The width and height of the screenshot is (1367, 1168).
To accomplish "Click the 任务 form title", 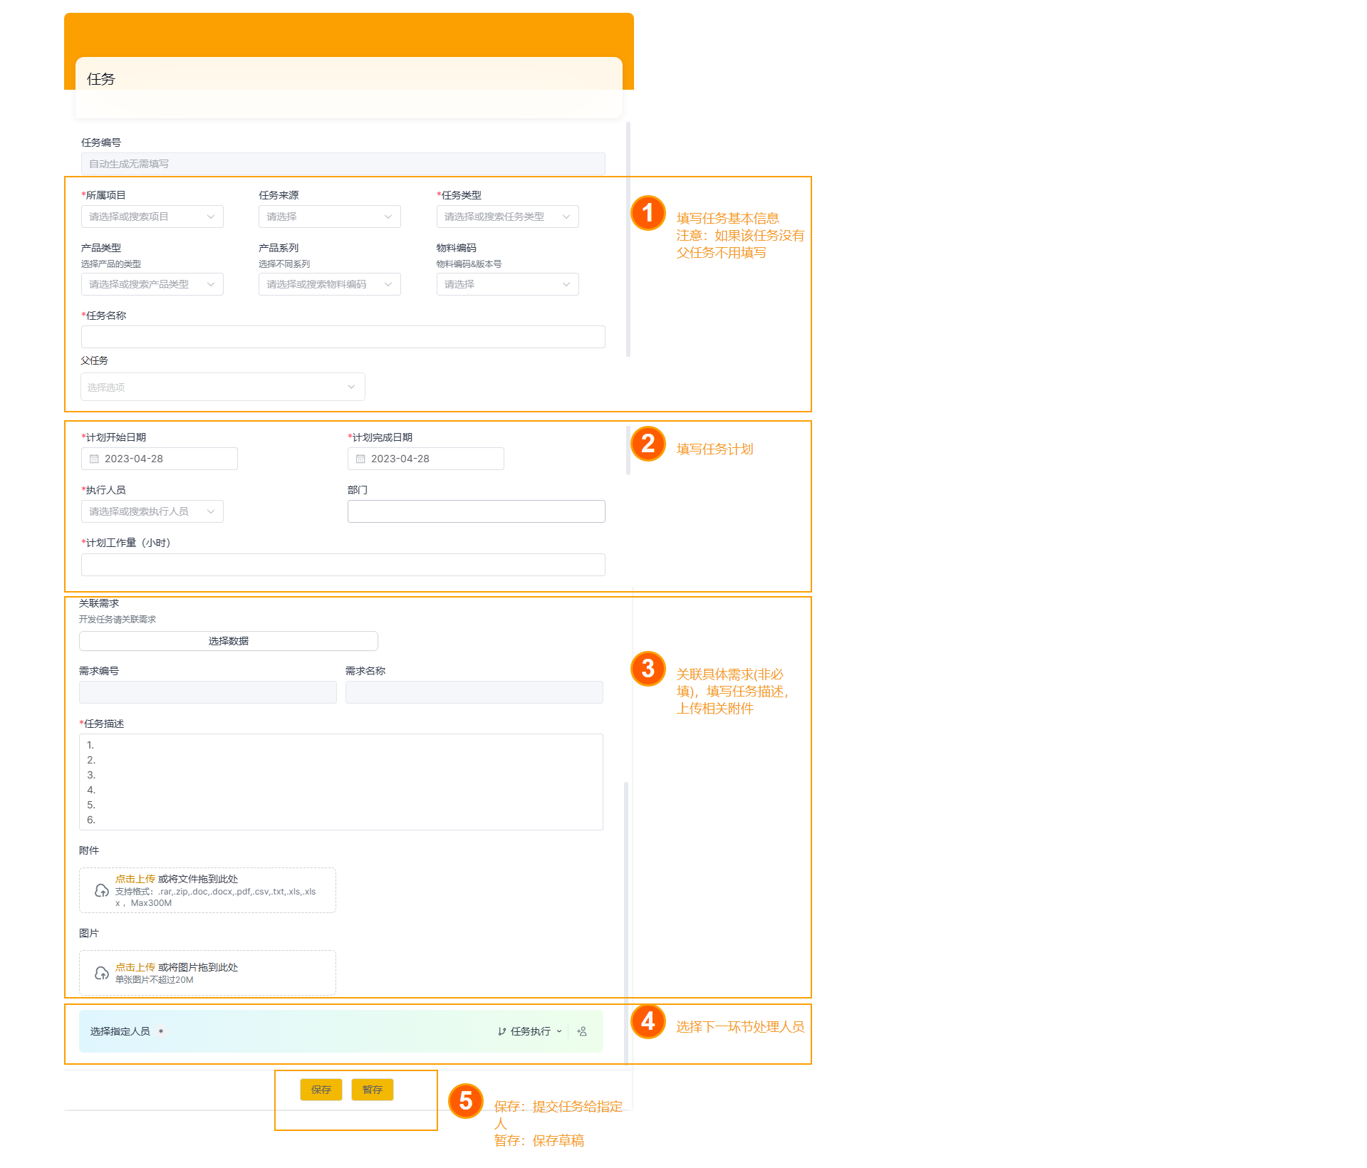I will tap(101, 79).
